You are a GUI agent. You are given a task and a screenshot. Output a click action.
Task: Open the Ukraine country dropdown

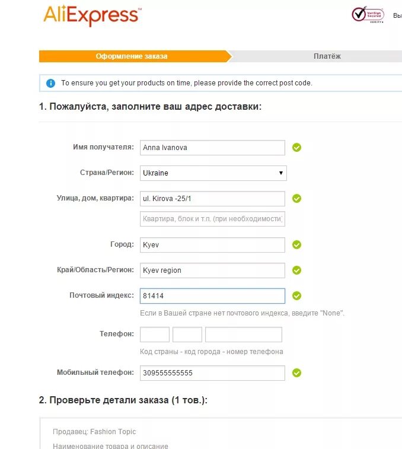[213, 173]
